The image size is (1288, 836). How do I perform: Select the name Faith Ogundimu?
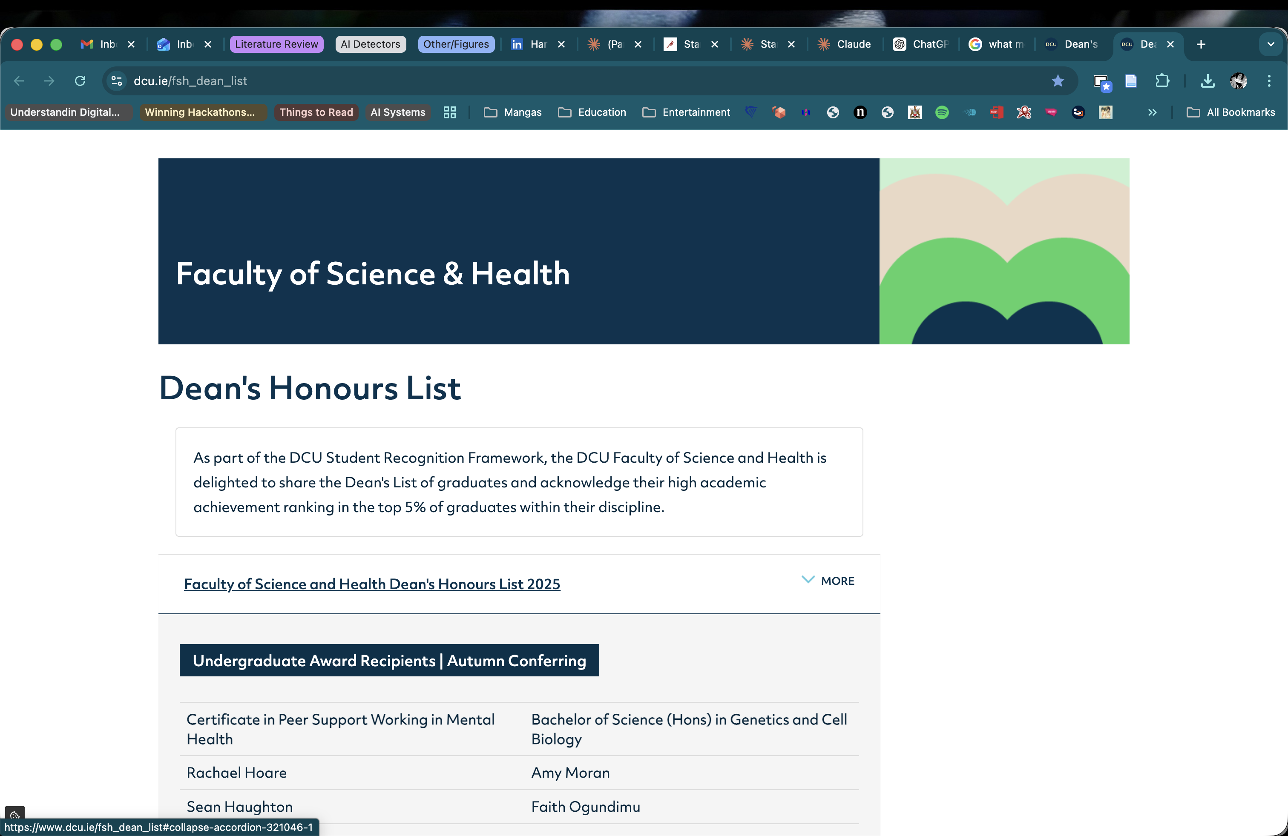(586, 807)
